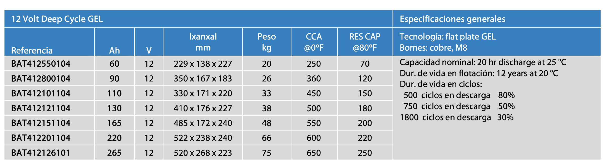This screenshot has height=164, width=603.
Task: Click the 'Tecnología: flat plate GEL' text
Action: (x=448, y=36)
